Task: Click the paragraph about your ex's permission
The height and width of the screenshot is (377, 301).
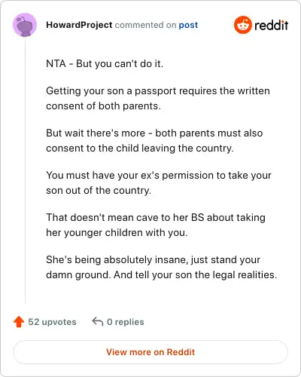Action: click(159, 182)
